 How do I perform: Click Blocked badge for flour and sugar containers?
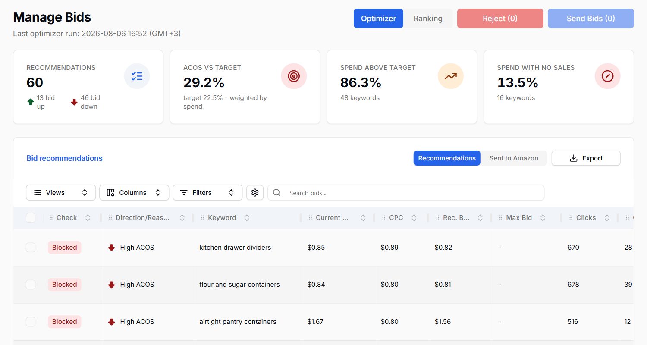coord(65,285)
